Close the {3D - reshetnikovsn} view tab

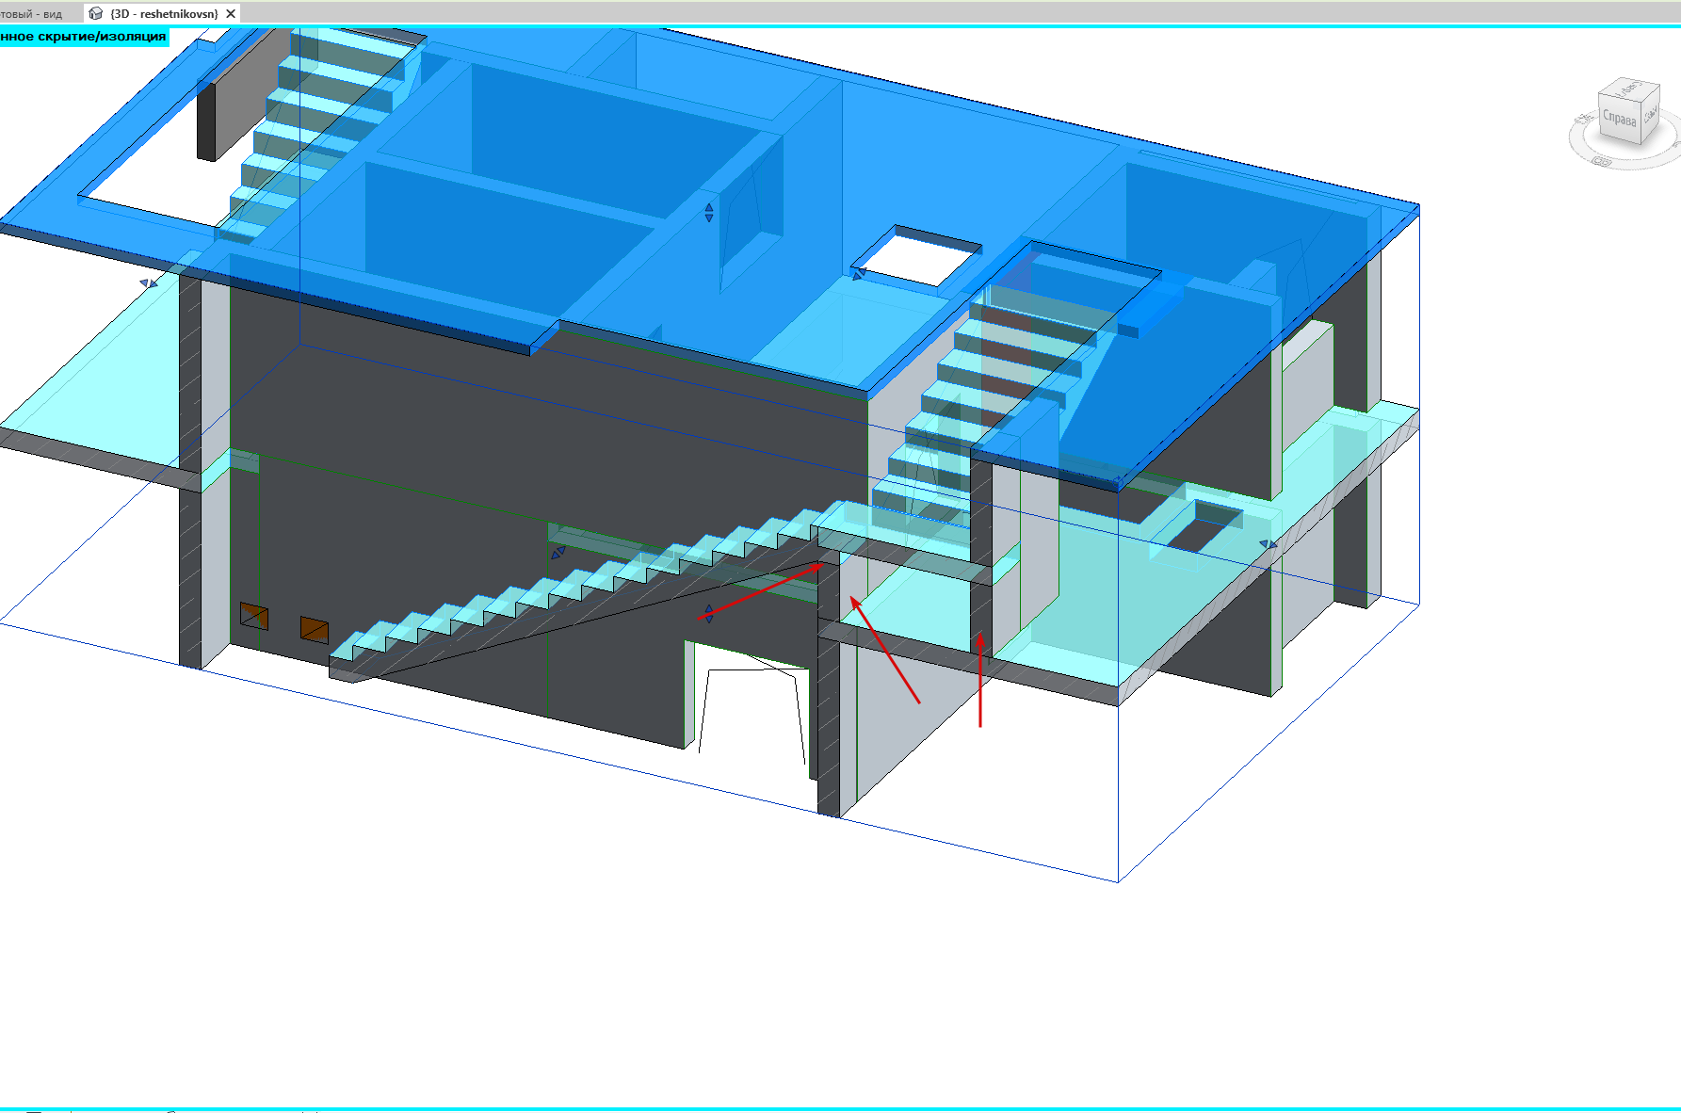tap(231, 14)
